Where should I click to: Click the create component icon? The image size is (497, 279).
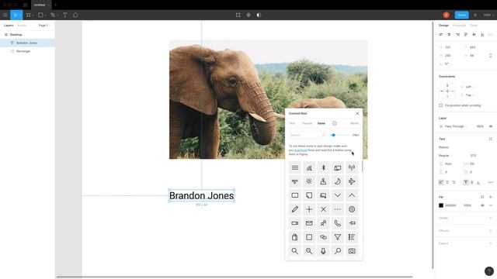(248, 15)
